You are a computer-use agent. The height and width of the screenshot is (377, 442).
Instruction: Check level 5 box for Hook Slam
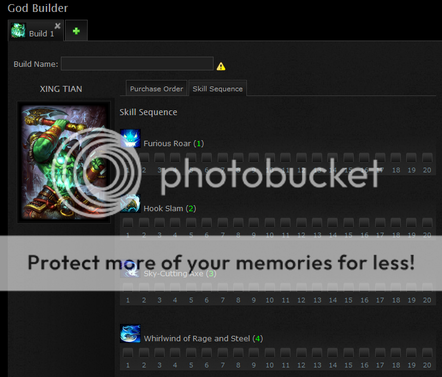point(191,223)
